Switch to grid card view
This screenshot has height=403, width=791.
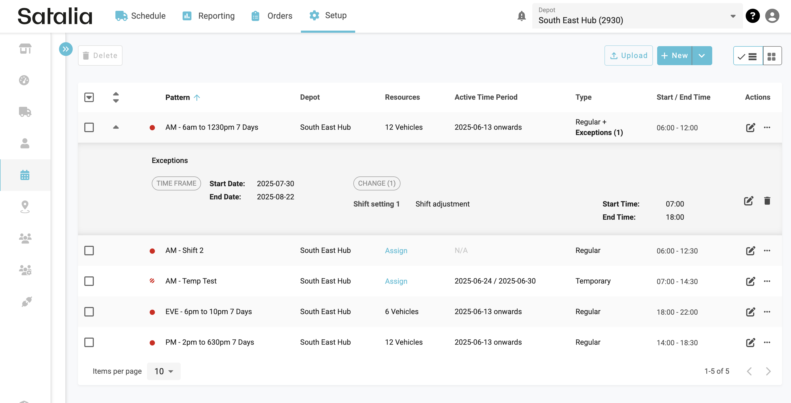(x=772, y=56)
